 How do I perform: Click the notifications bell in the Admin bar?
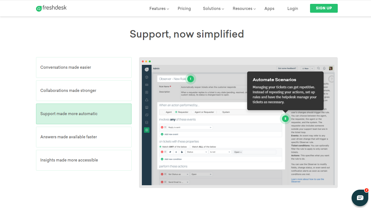[x=324, y=68]
